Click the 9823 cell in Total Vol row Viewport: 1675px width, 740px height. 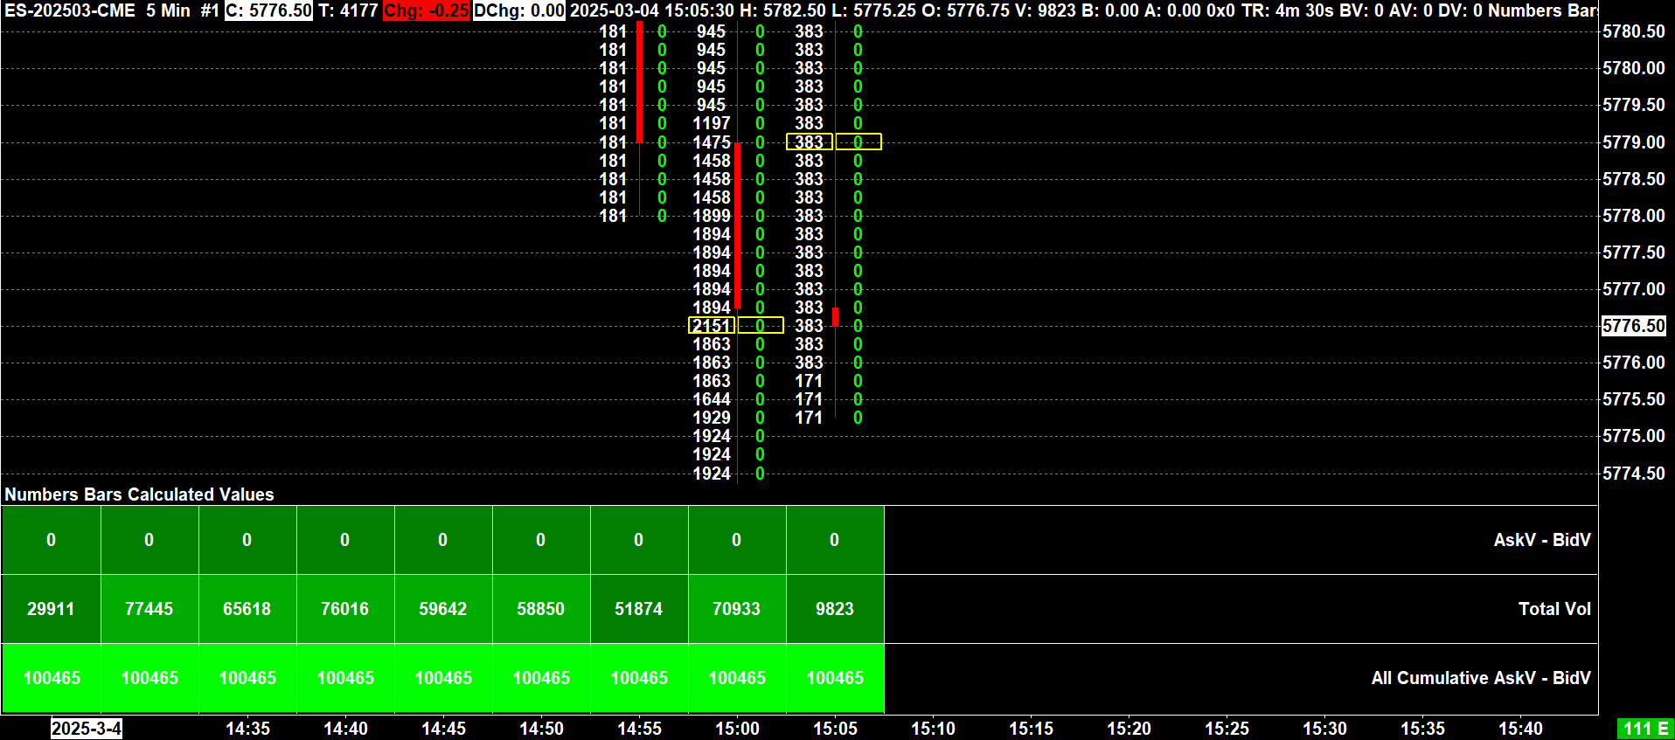(834, 609)
